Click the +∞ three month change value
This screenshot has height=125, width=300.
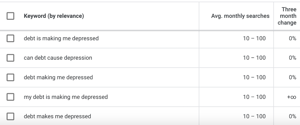coord(291,97)
